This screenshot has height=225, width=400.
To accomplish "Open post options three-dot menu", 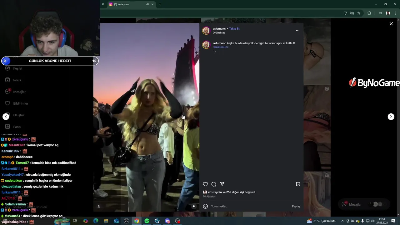I will pos(297,30).
